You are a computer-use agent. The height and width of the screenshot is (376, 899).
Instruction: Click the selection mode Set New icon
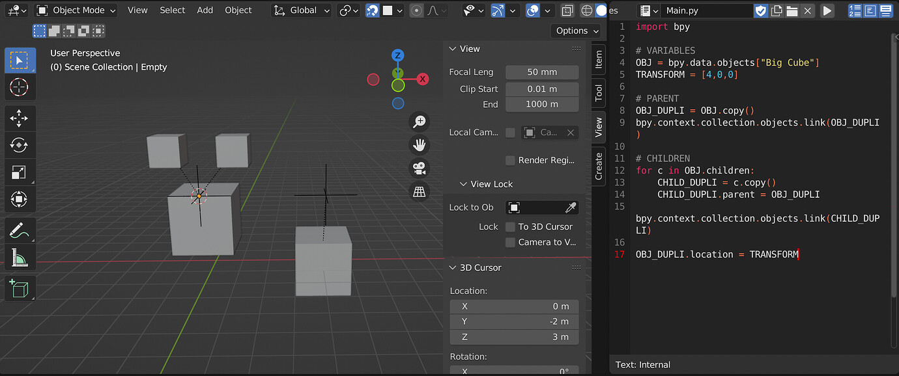(x=40, y=31)
